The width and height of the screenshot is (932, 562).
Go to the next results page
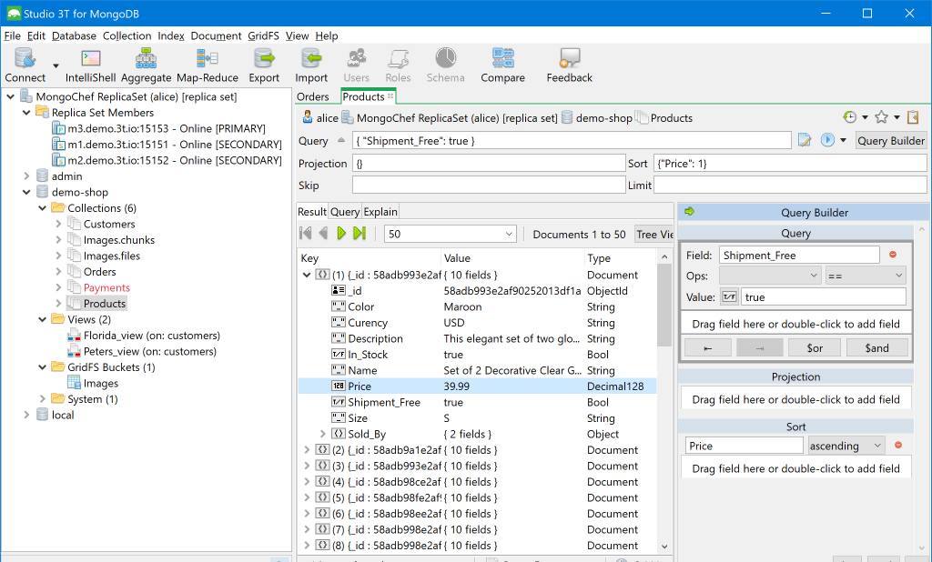[341, 234]
